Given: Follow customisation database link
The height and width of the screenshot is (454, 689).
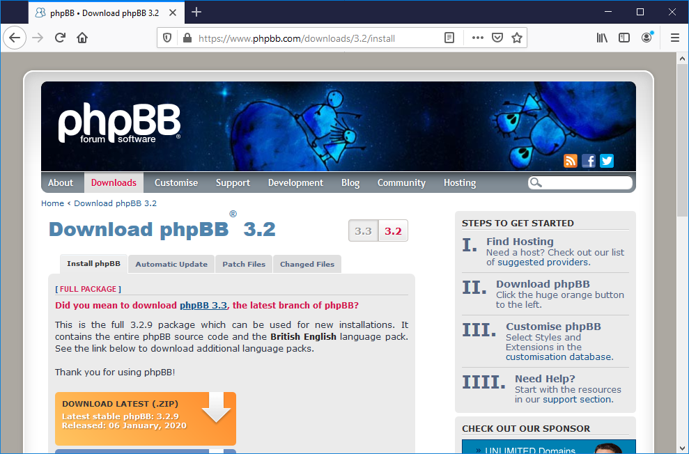Looking at the screenshot, I should (559, 357).
